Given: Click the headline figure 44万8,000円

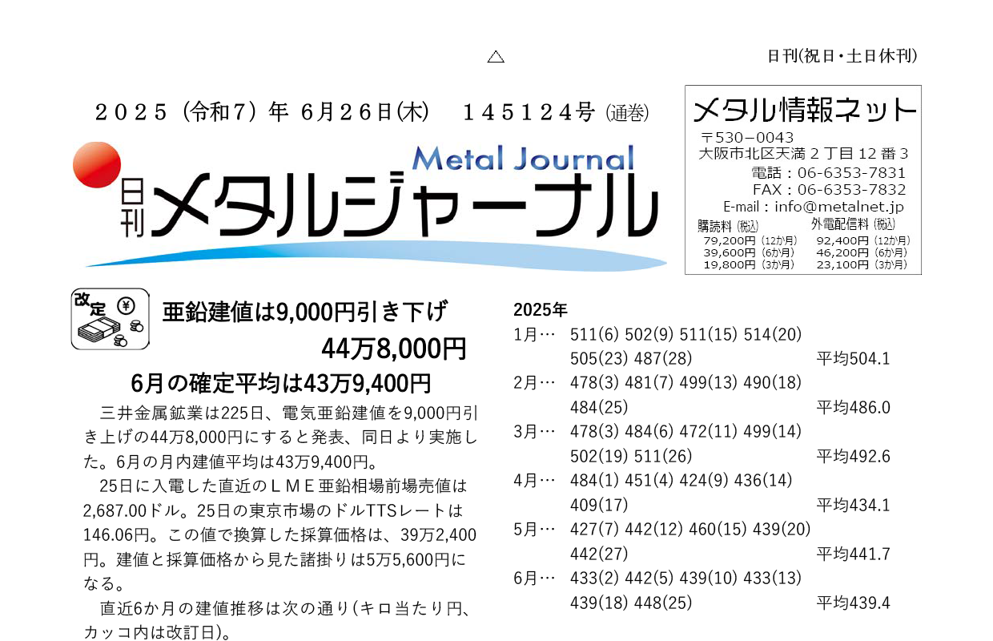Looking at the screenshot, I should point(393,349).
